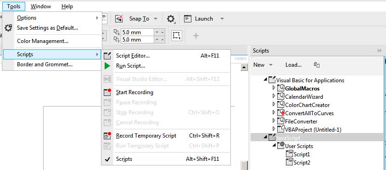Click the Record Temporary Script icon
The height and width of the screenshot is (170, 386).
[x=107, y=136]
